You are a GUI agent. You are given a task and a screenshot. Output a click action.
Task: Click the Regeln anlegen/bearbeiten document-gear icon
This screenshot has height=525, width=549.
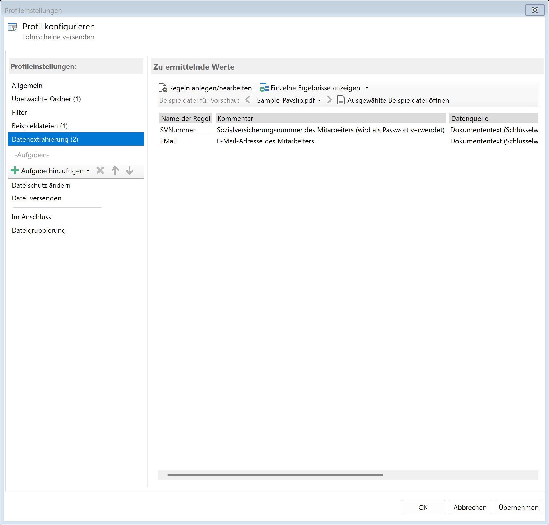tap(163, 88)
